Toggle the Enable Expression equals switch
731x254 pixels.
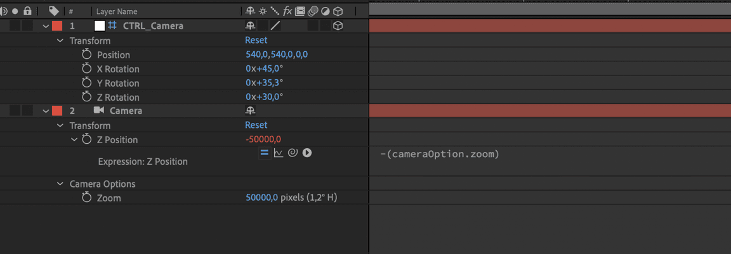[x=264, y=153]
